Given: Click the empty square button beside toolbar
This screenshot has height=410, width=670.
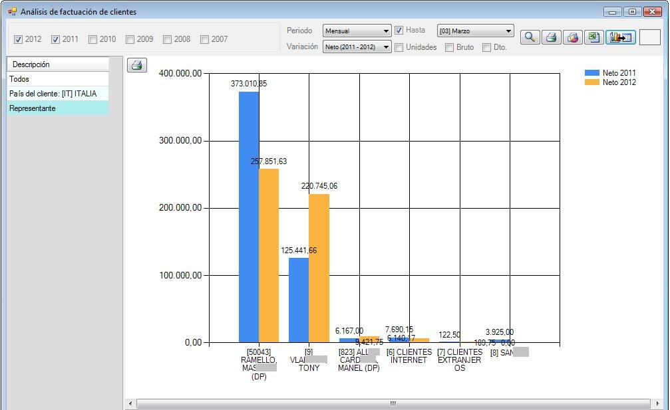Looking at the screenshot, I should click(649, 37).
